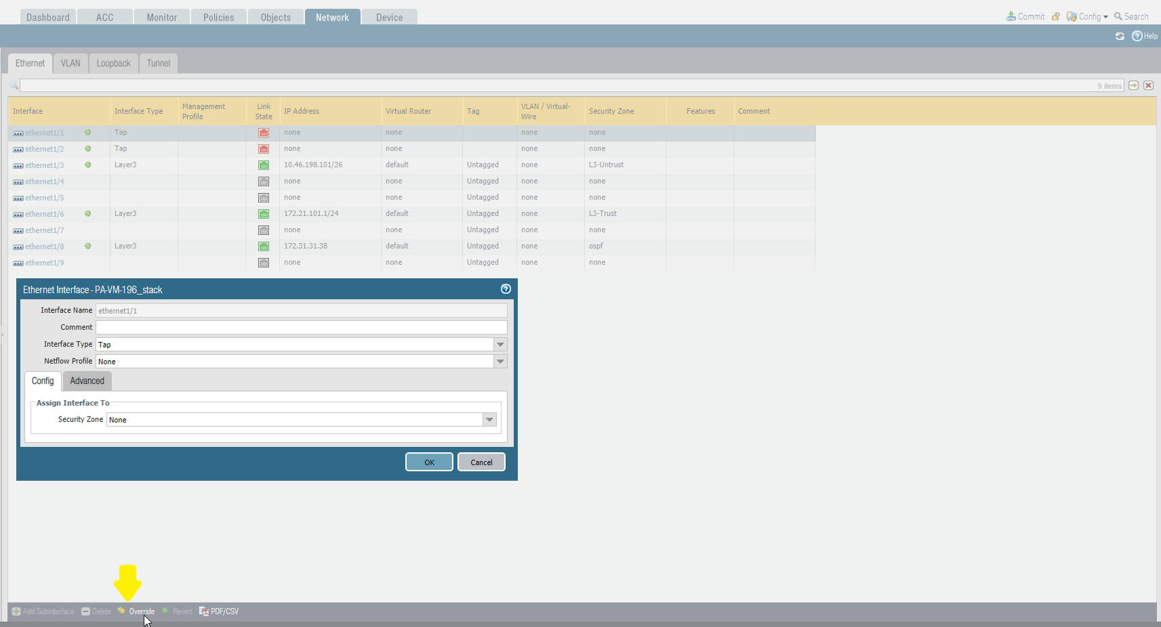Click the Override icon in bottom toolbar
The height and width of the screenshot is (627, 1161).
[x=121, y=611]
